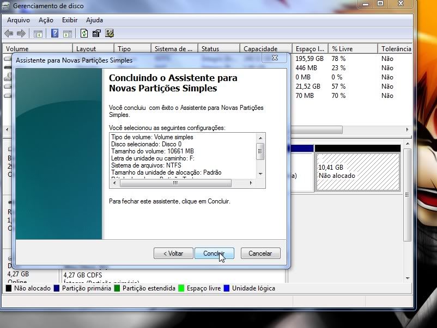
Task: Open the Ação menu
Action: (46, 20)
